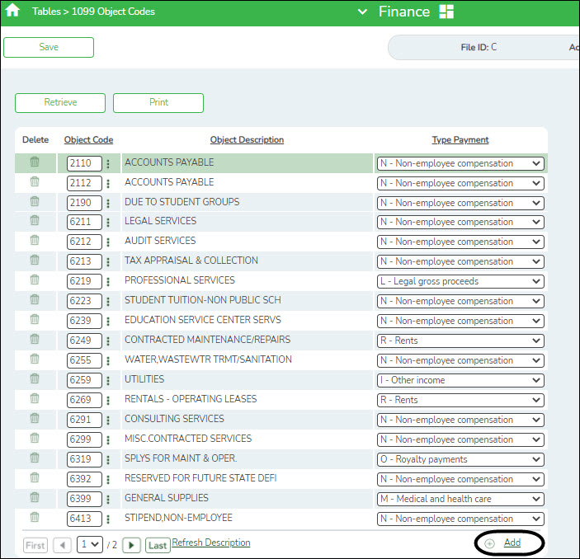Click the ellipsis beside object code 6269
Image resolution: width=580 pixels, height=559 pixels.
[108, 400]
